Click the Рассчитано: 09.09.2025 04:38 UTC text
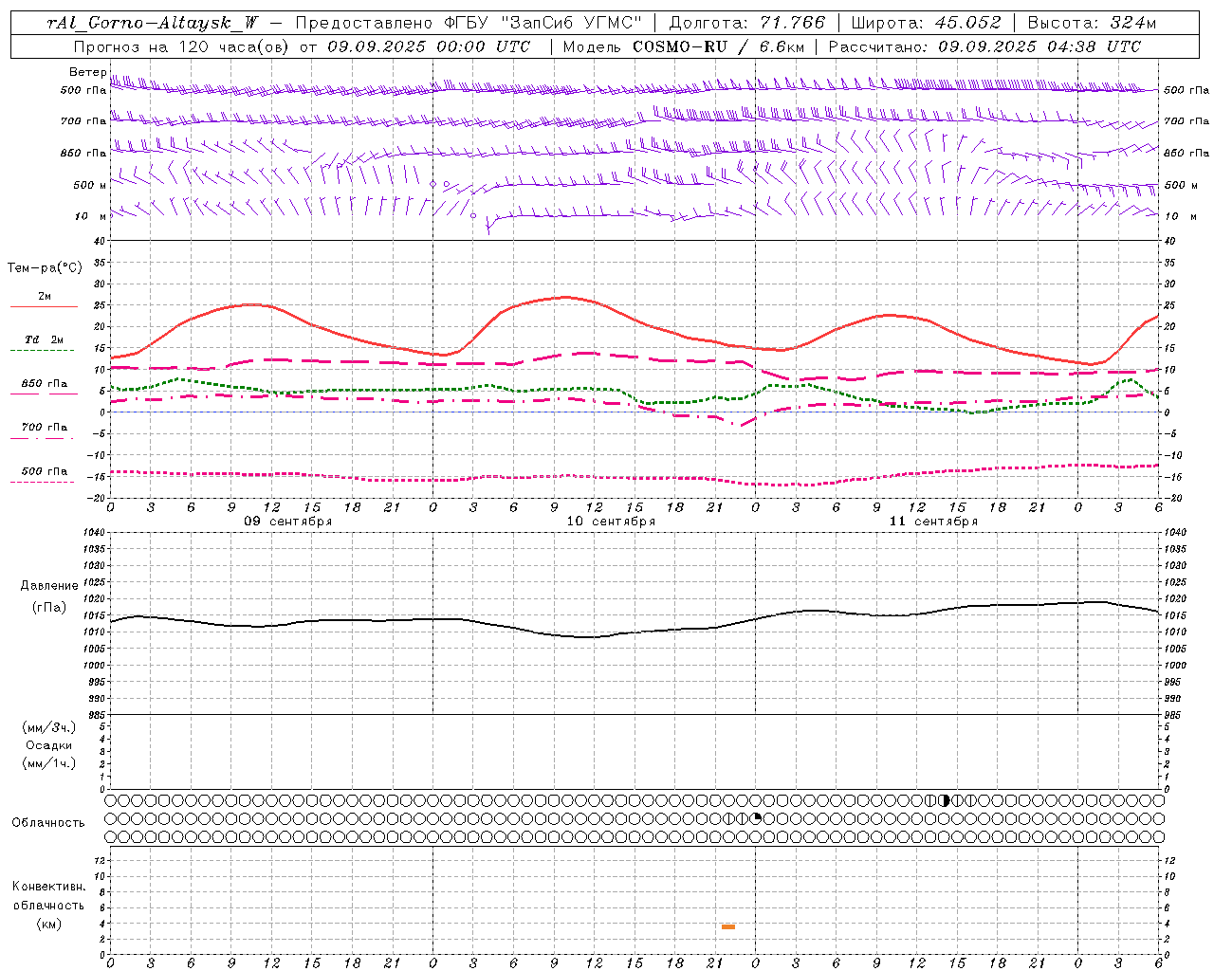Viewport: 1214px width, 971px height. click(x=984, y=46)
